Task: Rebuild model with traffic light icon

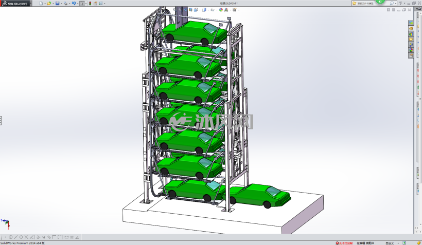Action: click(90, 4)
